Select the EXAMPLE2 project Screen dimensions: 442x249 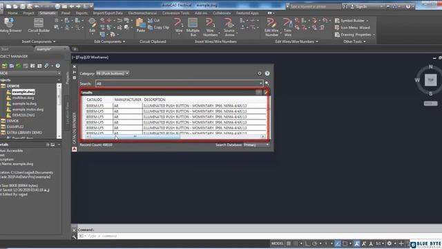tap(15, 127)
